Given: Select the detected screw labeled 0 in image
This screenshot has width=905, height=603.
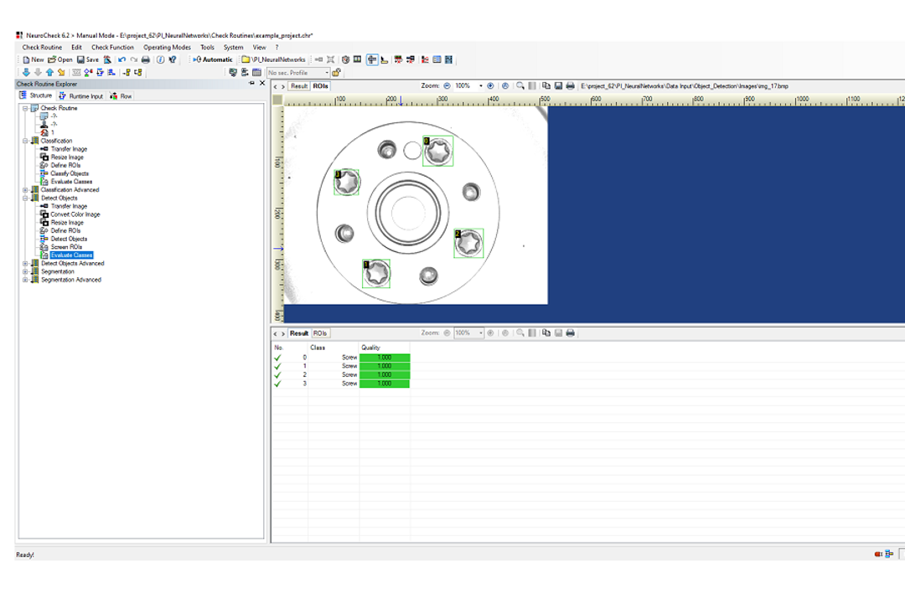Looking at the screenshot, I should [x=438, y=152].
